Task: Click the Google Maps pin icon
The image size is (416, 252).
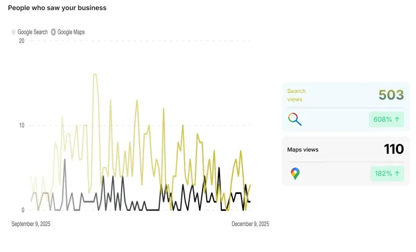Action: point(294,174)
